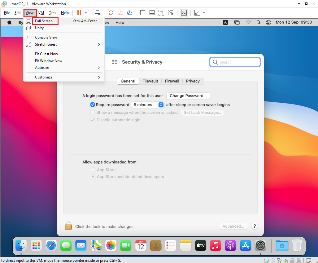Open Messages from the Dock
The image size is (318, 263).
pyautogui.click(x=66, y=246)
